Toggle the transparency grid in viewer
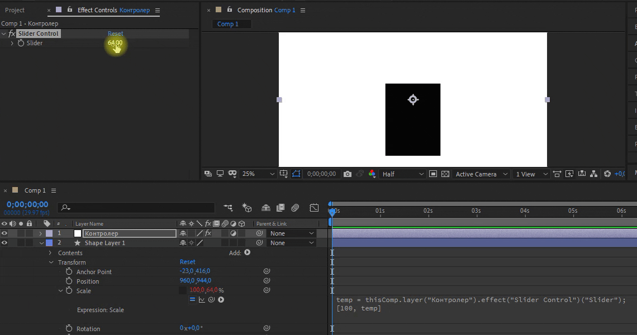The image size is (637, 335). tap(445, 174)
